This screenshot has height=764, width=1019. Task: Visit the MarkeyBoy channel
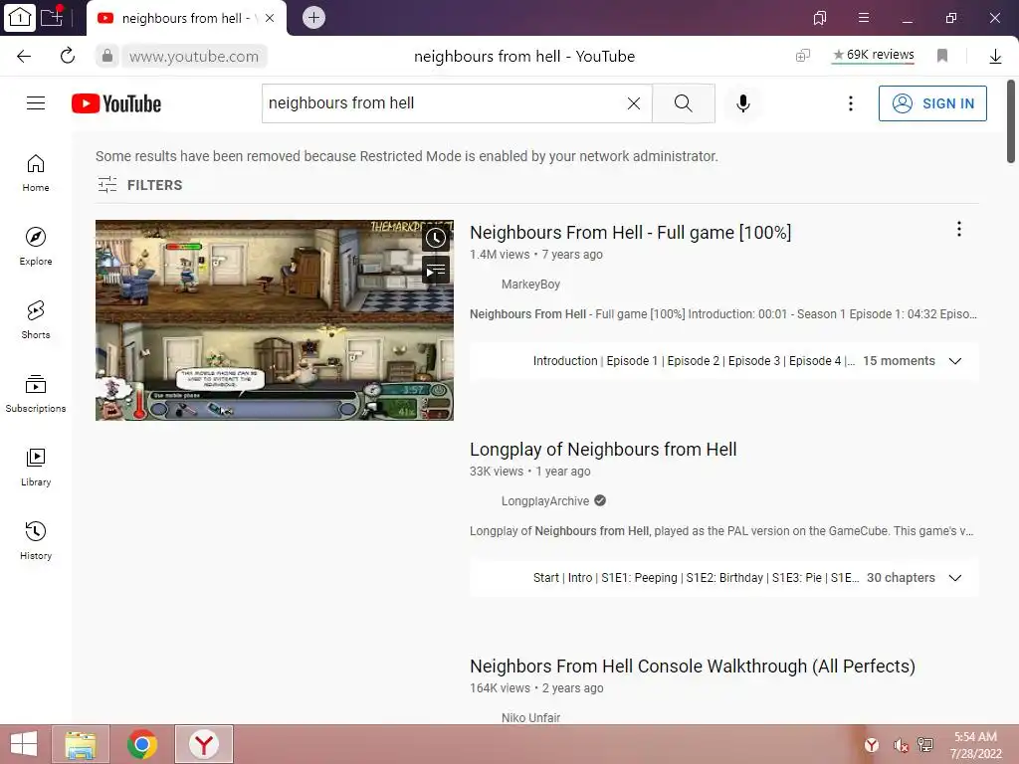[530, 285]
